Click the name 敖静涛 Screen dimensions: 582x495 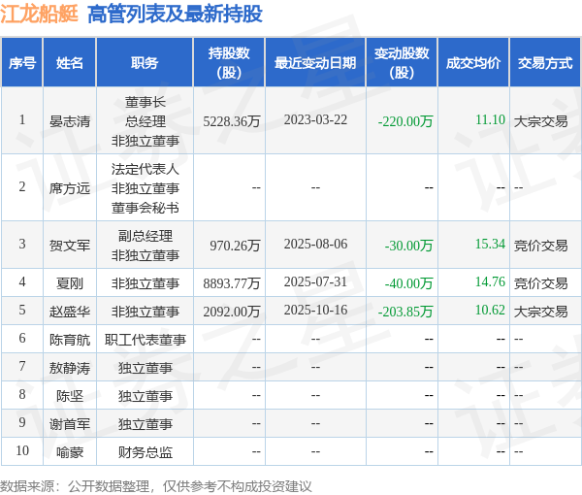pyautogui.click(x=70, y=367)
